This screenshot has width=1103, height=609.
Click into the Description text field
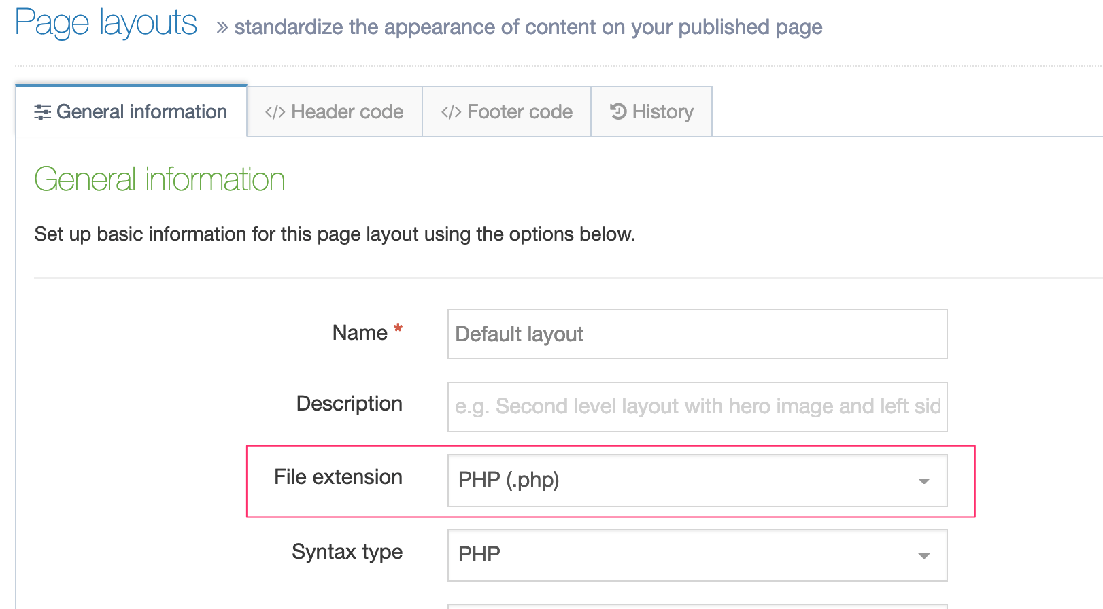(x=697, y=406)
